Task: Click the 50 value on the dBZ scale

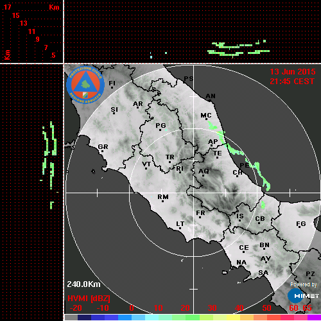Action: click(266, 308)
